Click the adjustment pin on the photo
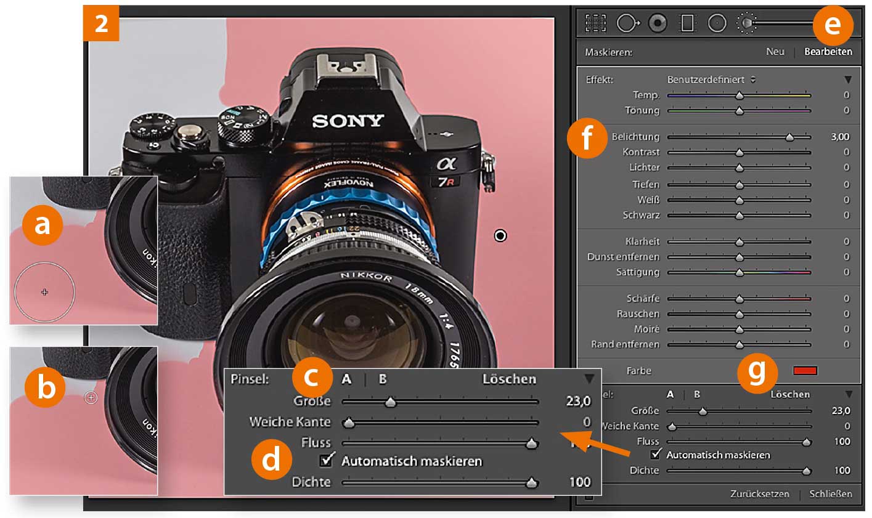 tap(500, 235)
